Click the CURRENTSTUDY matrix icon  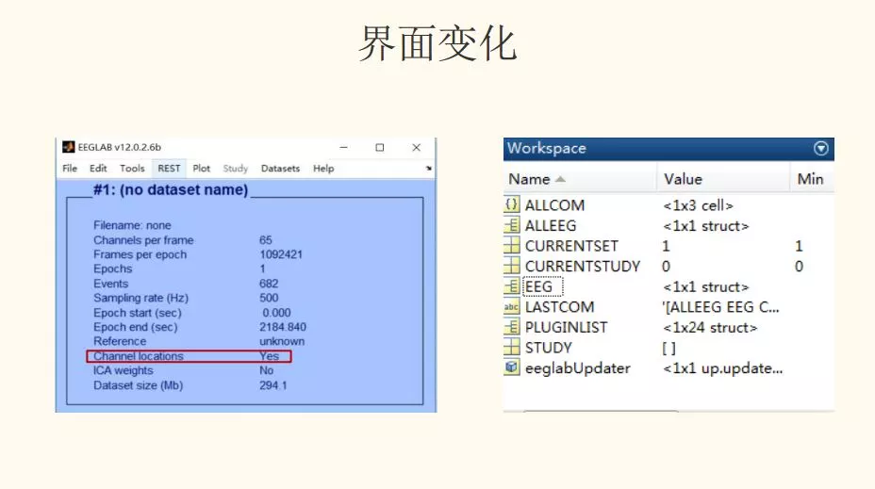pos(512,267)
